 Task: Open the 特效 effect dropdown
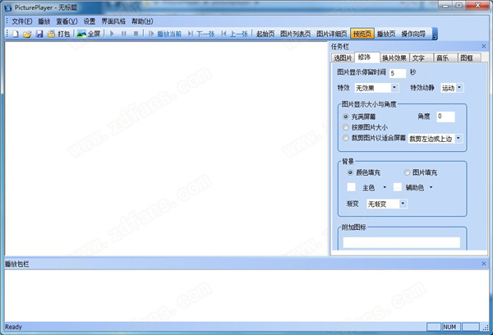pyautogui.click(x=376, y=87)
